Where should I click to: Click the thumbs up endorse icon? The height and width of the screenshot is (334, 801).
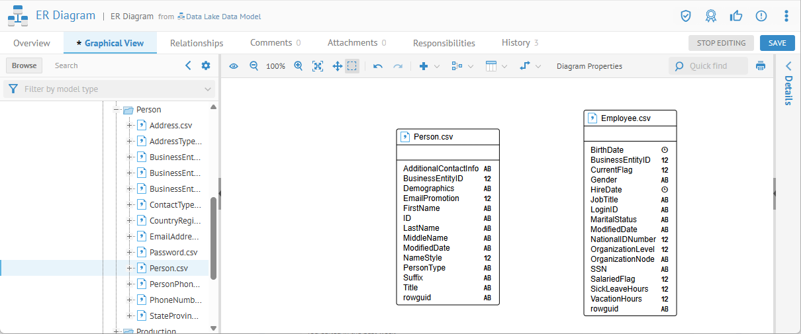tap(736, 16)
